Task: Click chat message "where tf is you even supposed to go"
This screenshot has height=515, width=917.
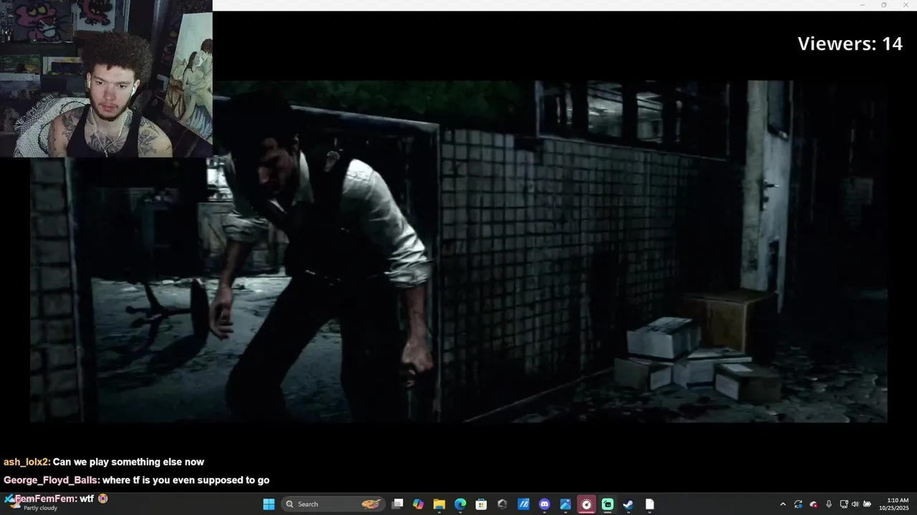Action: (x=186, y=481)
